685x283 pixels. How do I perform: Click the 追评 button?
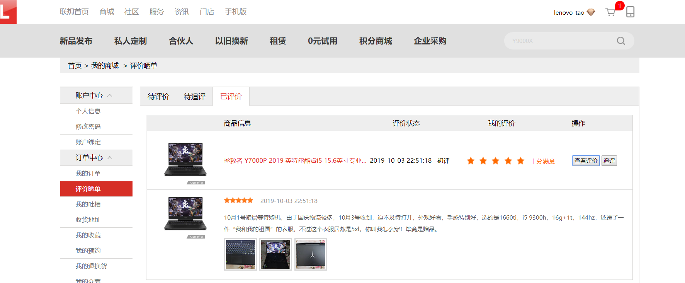609,161
